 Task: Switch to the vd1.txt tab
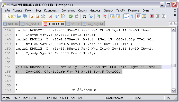coord(74,24)
